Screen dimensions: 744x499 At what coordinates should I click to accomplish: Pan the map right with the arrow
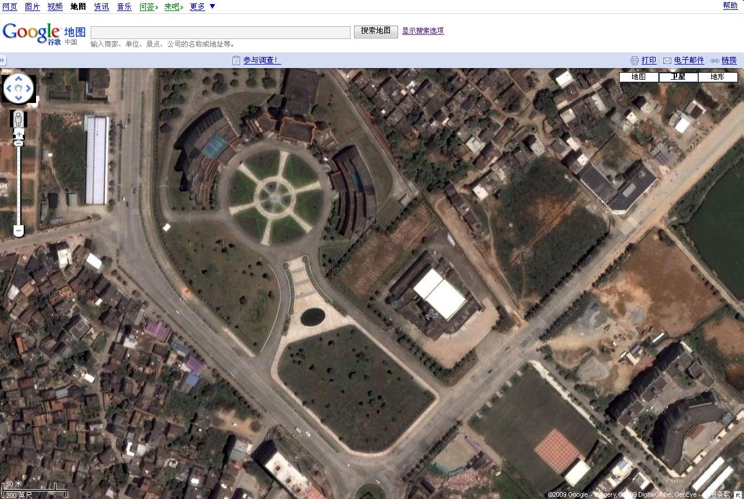(x=28, y=89)
